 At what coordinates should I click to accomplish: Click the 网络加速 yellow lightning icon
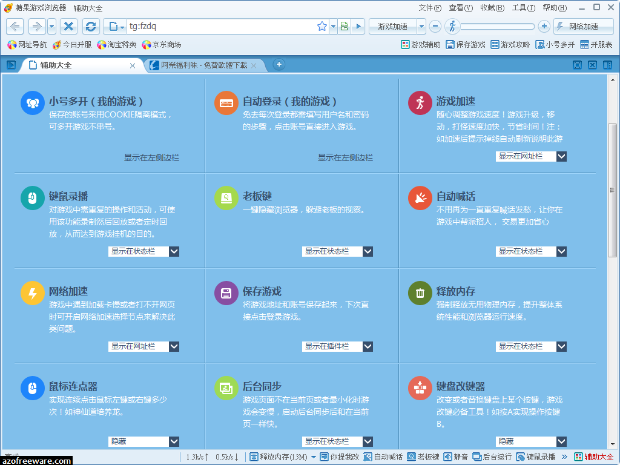tap(33, 293)
